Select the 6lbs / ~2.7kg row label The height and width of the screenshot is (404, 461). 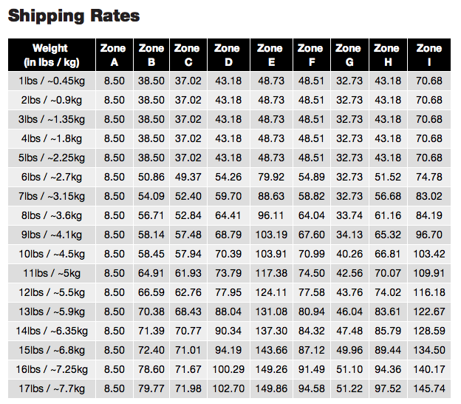(x=50, y=177)
